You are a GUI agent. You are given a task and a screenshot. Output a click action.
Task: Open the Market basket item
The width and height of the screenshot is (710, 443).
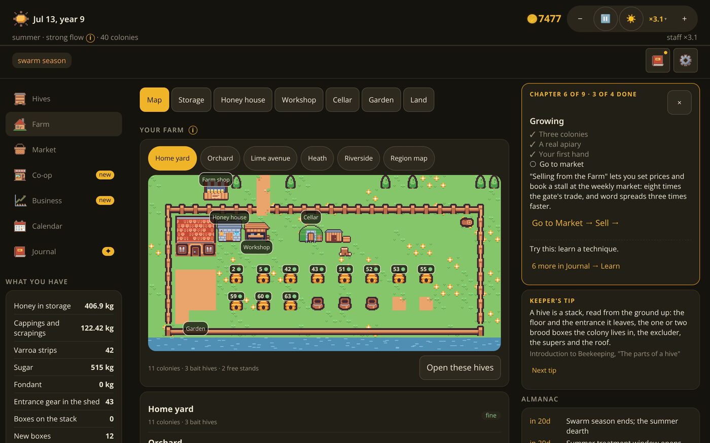tap(63, 149)
